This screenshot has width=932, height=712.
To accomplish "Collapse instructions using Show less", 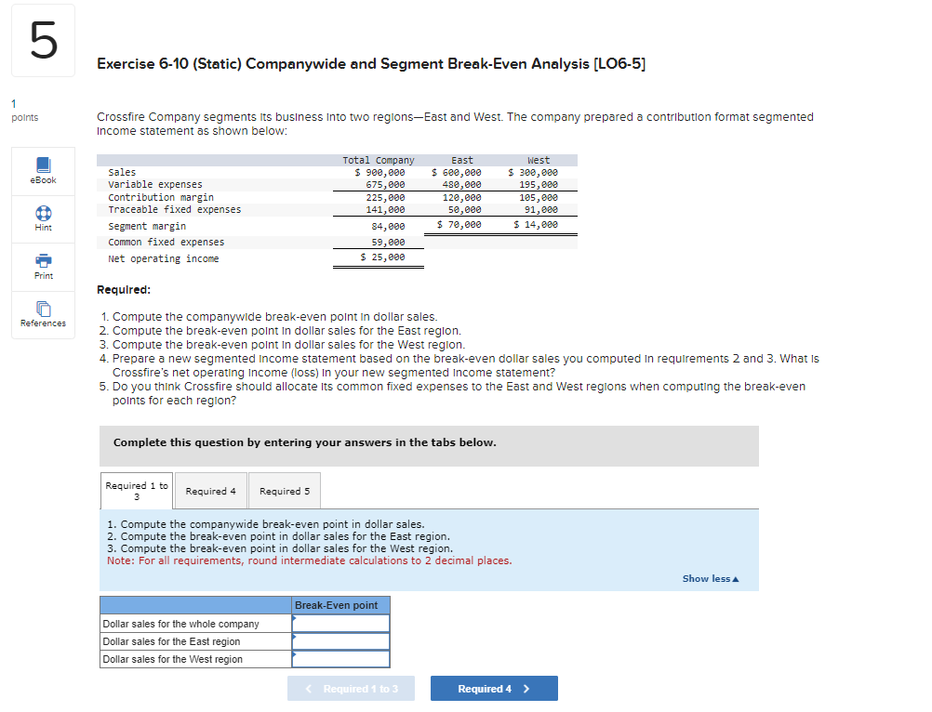I will [710, 578].
